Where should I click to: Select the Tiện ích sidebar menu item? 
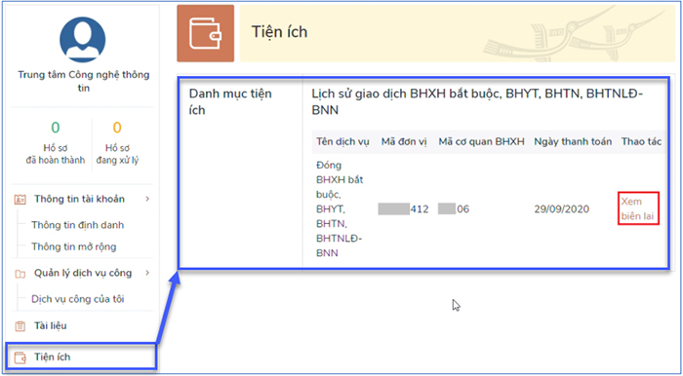(x=81, y=357)
